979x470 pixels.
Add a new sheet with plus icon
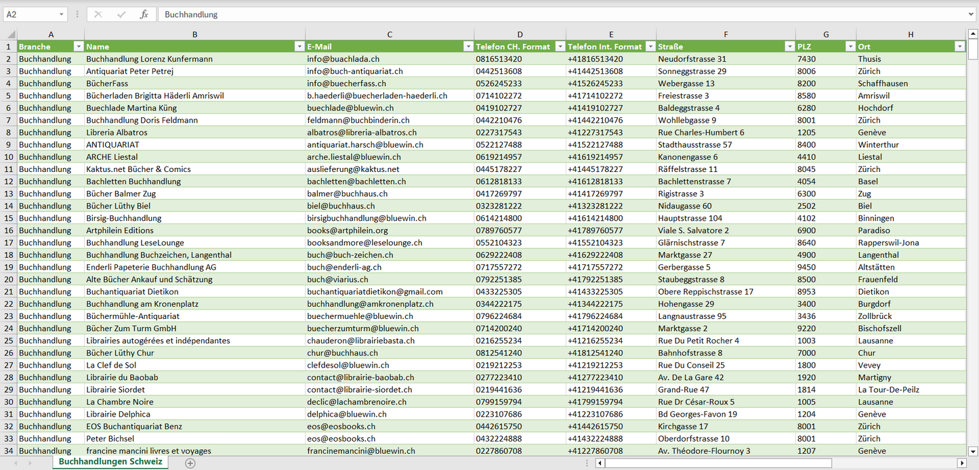coord(190,463)
